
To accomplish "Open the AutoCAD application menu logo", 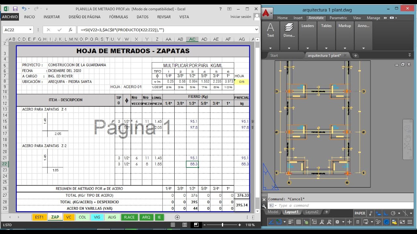I will (266, 13).
